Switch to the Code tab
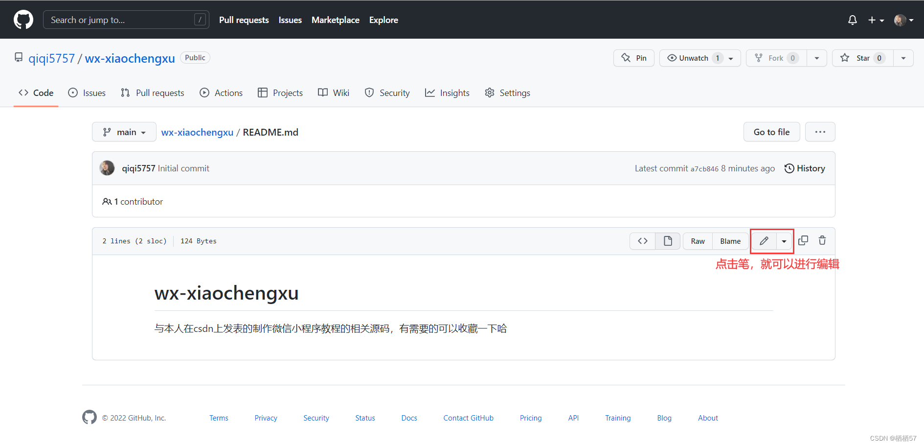The image size is (924, 446). click(x=36, y=93)
